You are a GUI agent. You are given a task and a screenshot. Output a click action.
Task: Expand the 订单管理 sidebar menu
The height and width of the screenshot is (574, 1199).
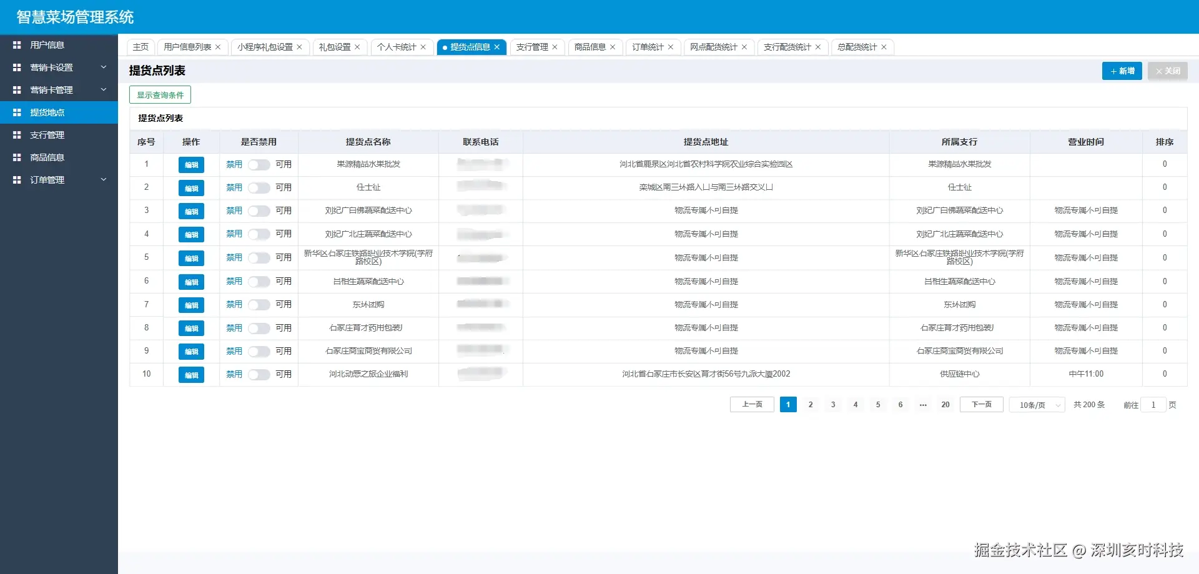click(104, 180)
